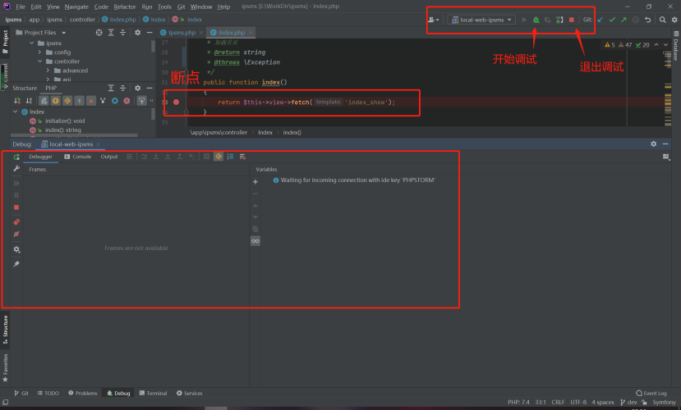Click the red Stop square in Debug sidebar
The height and width of the screenshot is (410, 681).
[16, 207]
